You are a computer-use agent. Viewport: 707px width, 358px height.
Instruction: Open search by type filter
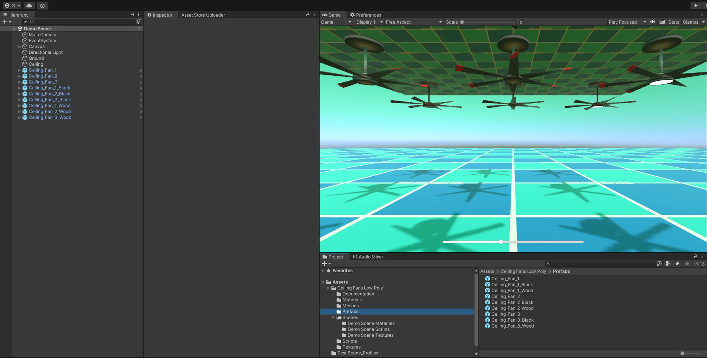[668, 264]
